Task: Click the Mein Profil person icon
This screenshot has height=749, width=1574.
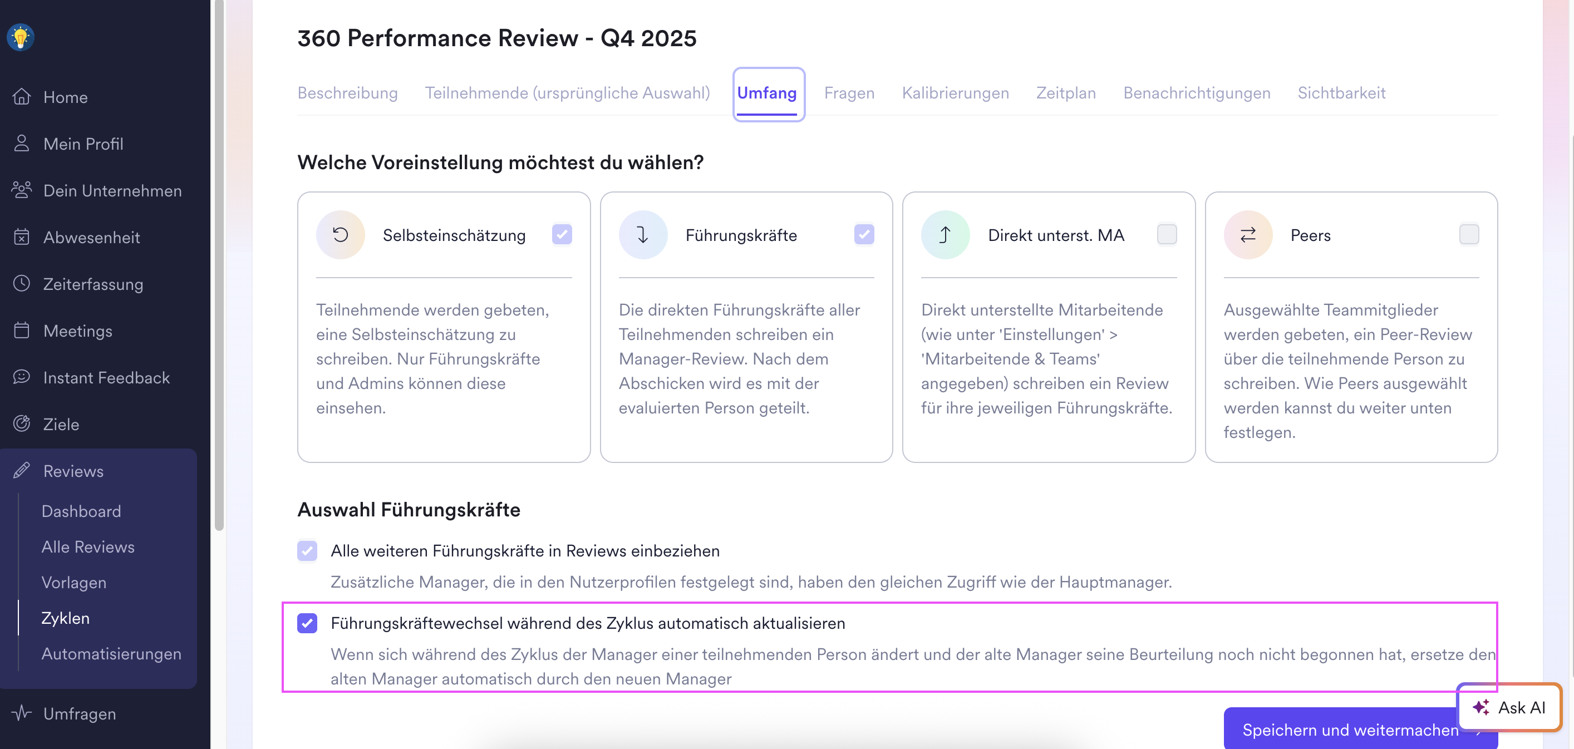Action: click(x=21, y=144)
